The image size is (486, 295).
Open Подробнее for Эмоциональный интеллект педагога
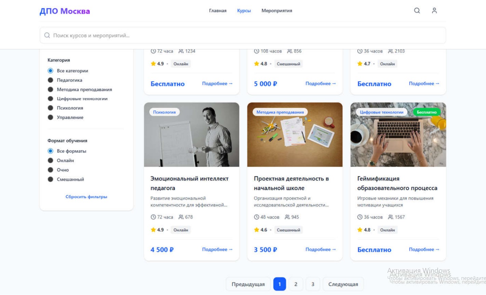217,250
